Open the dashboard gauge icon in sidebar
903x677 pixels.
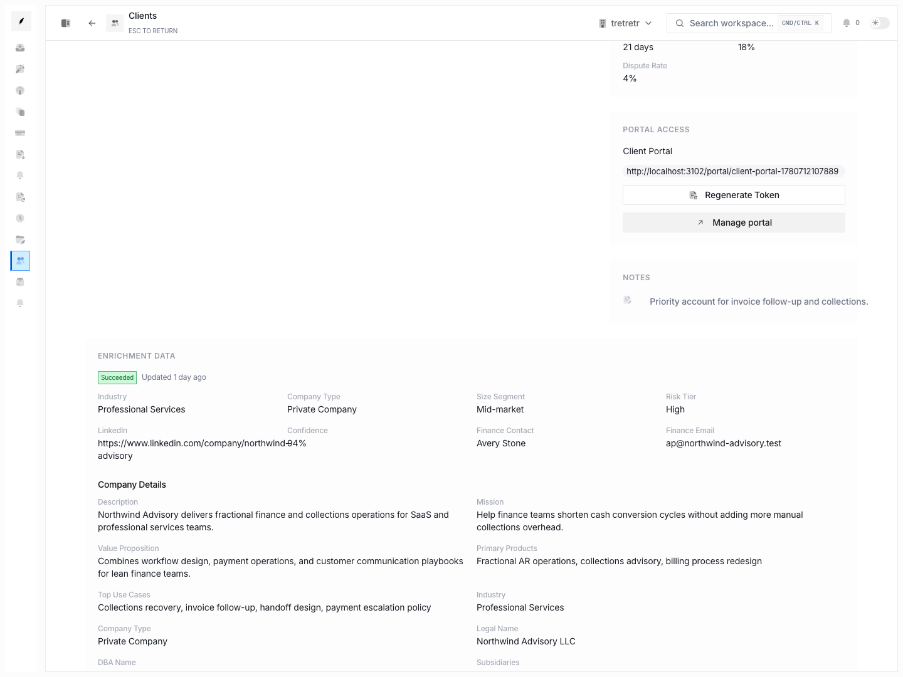[x=20, y=90]
